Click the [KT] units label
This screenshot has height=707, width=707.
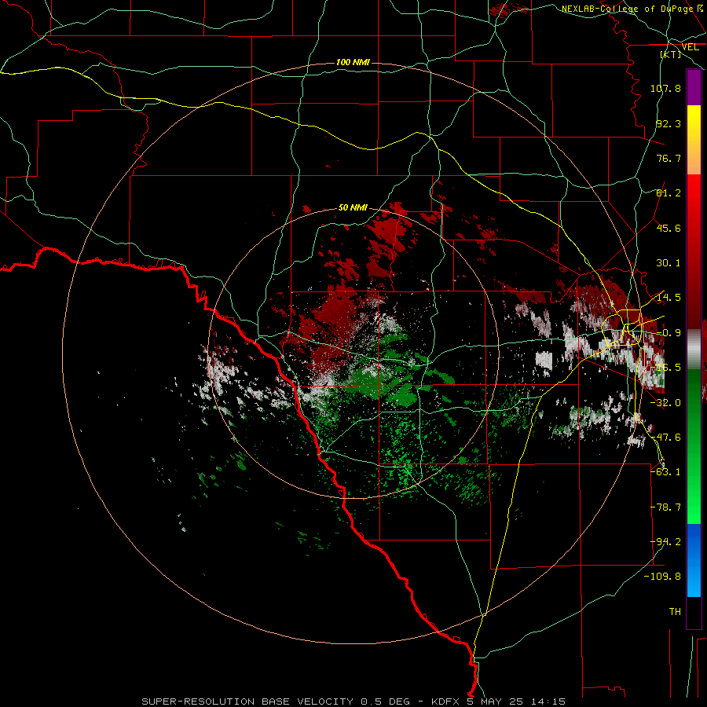click(671, 54)
